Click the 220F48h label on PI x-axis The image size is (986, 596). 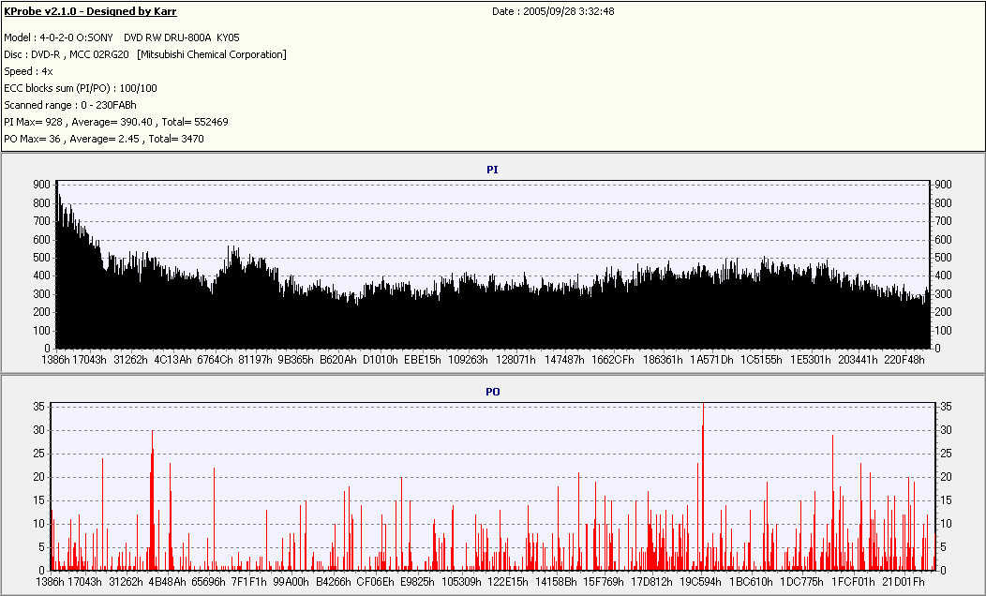(x=904, y=359)
